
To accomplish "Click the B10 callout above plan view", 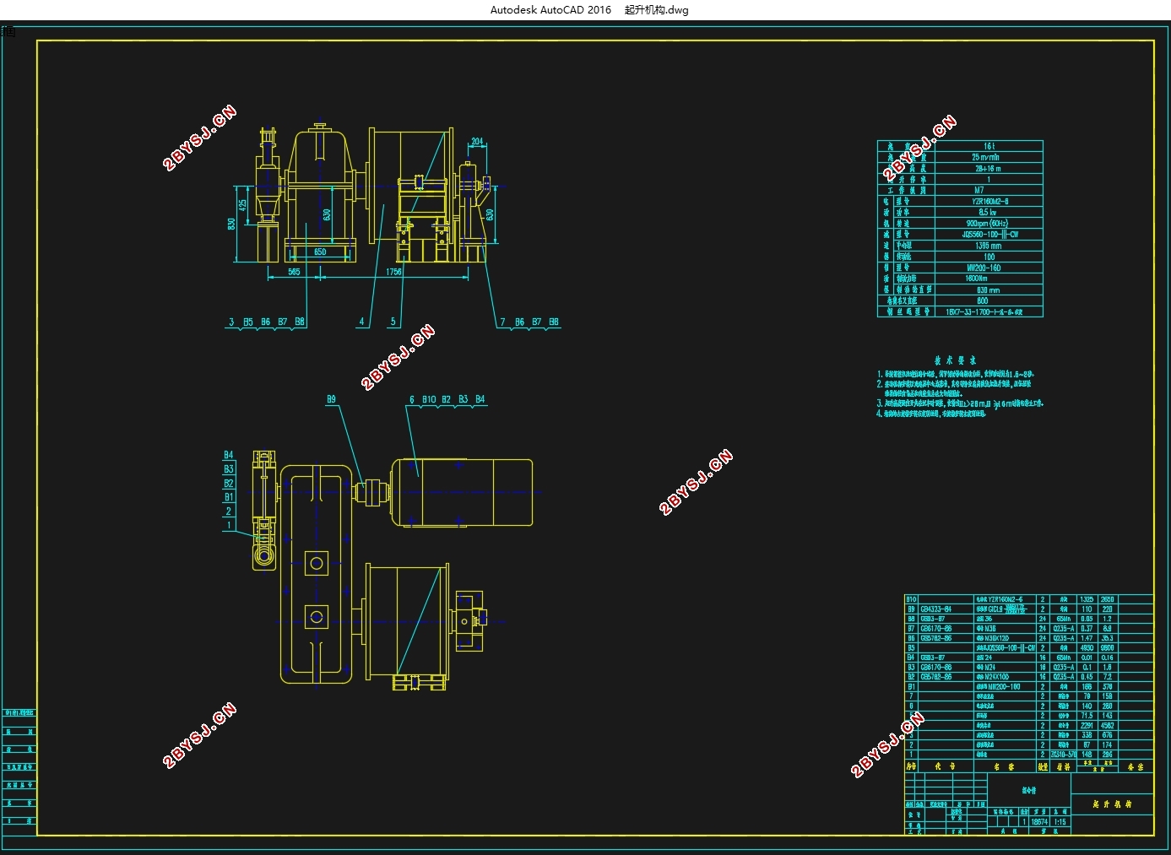I will [429, 399].
